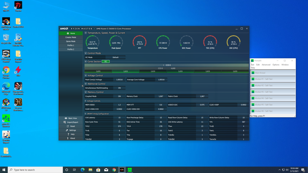Viewport: 308px width, 173px height.
Task: Open the Edit menu in Prime95
Action: click(x=258, y=65)
